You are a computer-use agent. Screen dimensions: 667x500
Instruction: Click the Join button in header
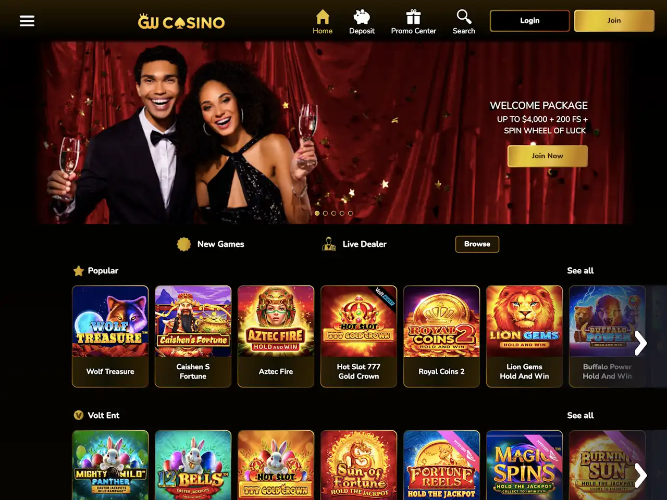[x=614, y=21]
